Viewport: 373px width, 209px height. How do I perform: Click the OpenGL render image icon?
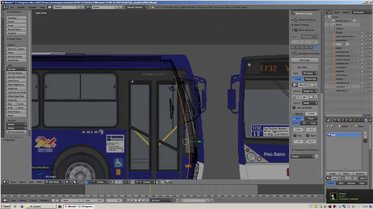click(167, 182)
